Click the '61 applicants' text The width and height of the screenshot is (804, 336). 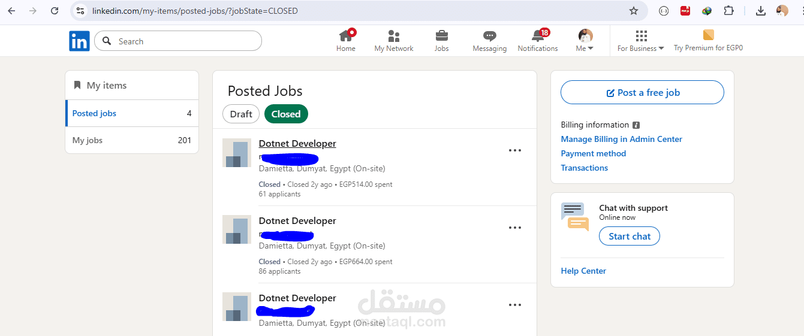click(x=280, y=194)
